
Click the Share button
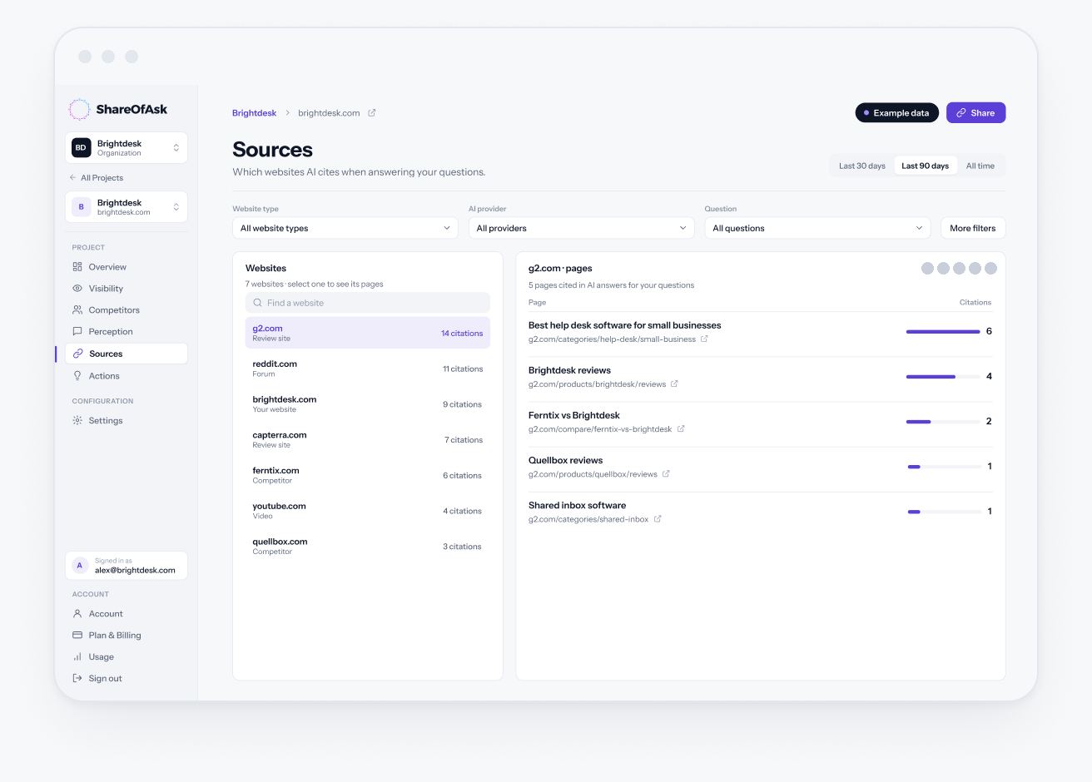(975, 112)
